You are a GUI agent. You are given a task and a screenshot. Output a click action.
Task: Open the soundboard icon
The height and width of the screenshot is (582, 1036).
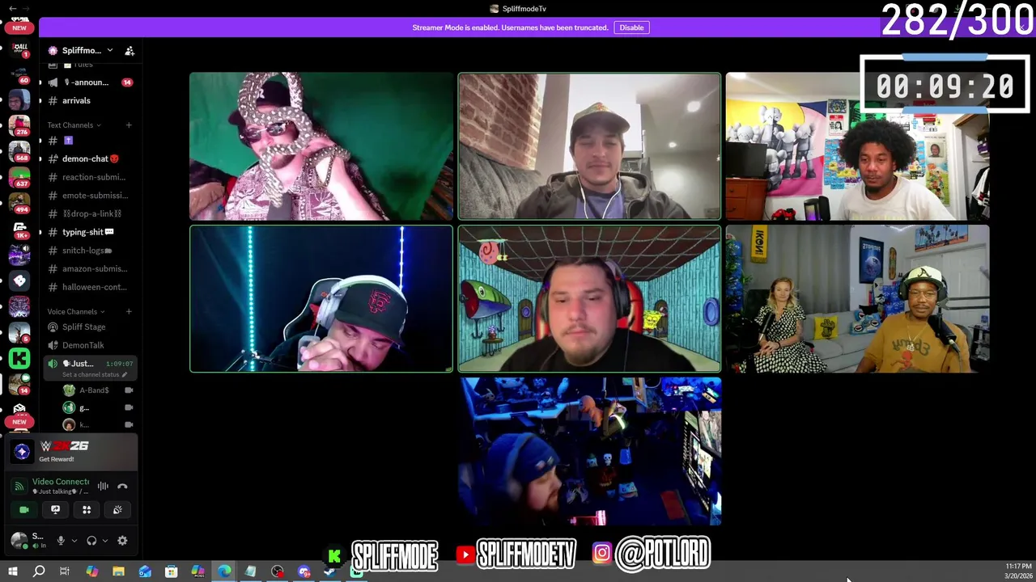117,509
